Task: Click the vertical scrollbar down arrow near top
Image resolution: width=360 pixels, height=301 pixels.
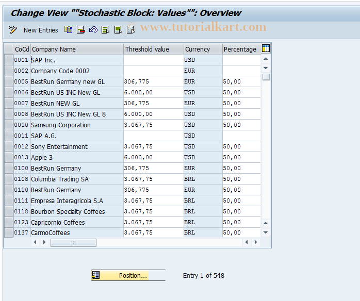Action: click(266, 68)
